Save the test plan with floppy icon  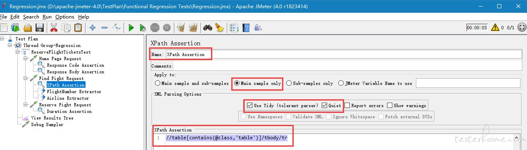(40, 28)
